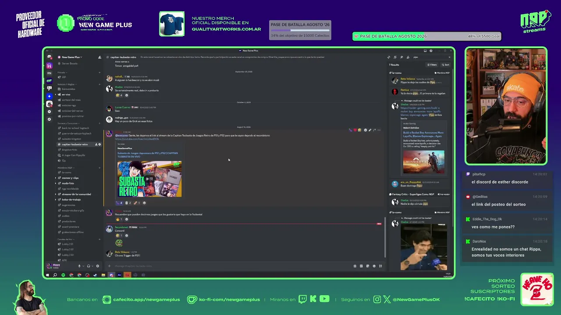Open the emoji picker in message bar
The height and width of the screenshot is (315, 561).
click(x=374, y=266)
